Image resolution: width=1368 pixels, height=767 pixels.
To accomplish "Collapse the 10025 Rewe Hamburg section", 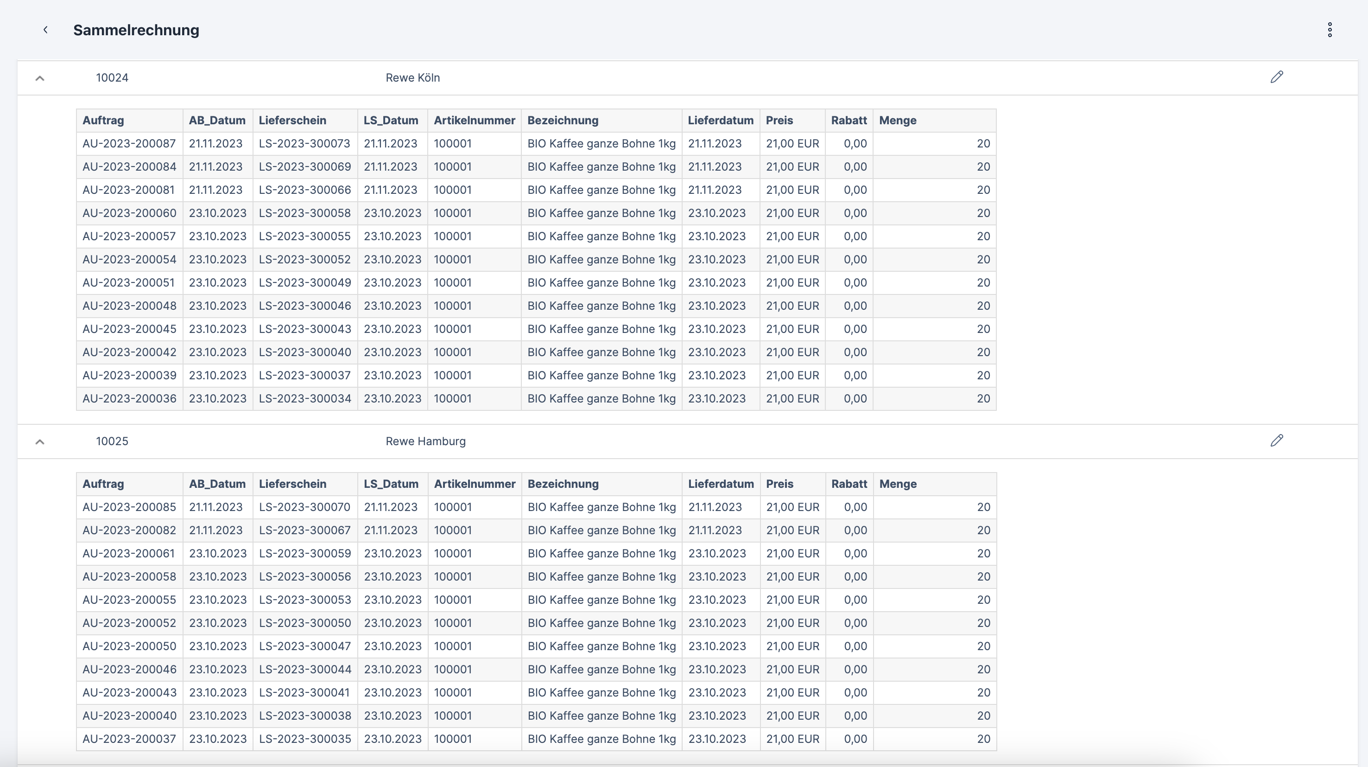I will click(x=40, y=442).
